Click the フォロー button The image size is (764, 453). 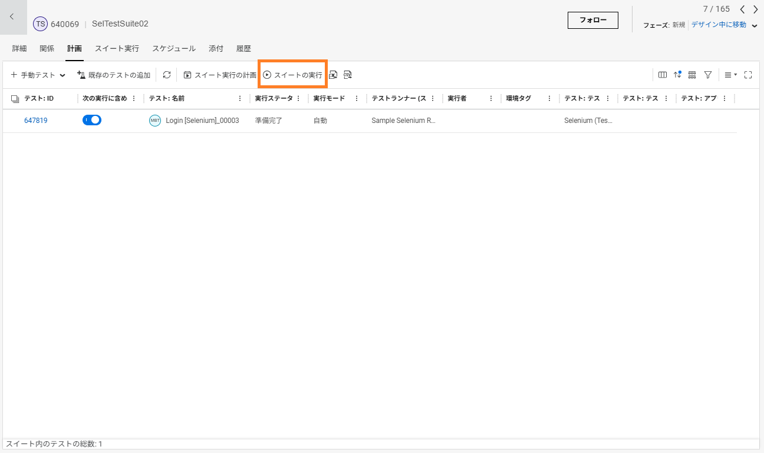pos(592,20)
